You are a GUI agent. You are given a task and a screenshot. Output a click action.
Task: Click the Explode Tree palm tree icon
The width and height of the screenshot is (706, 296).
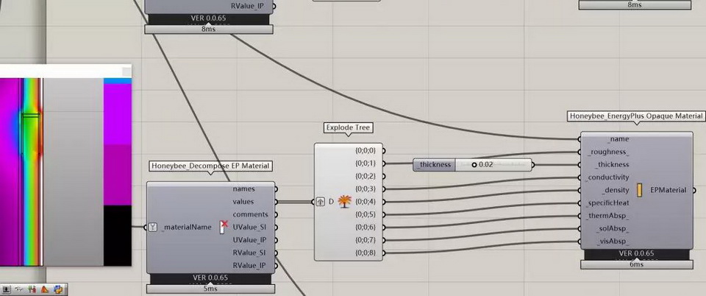[x=343, y=202]
